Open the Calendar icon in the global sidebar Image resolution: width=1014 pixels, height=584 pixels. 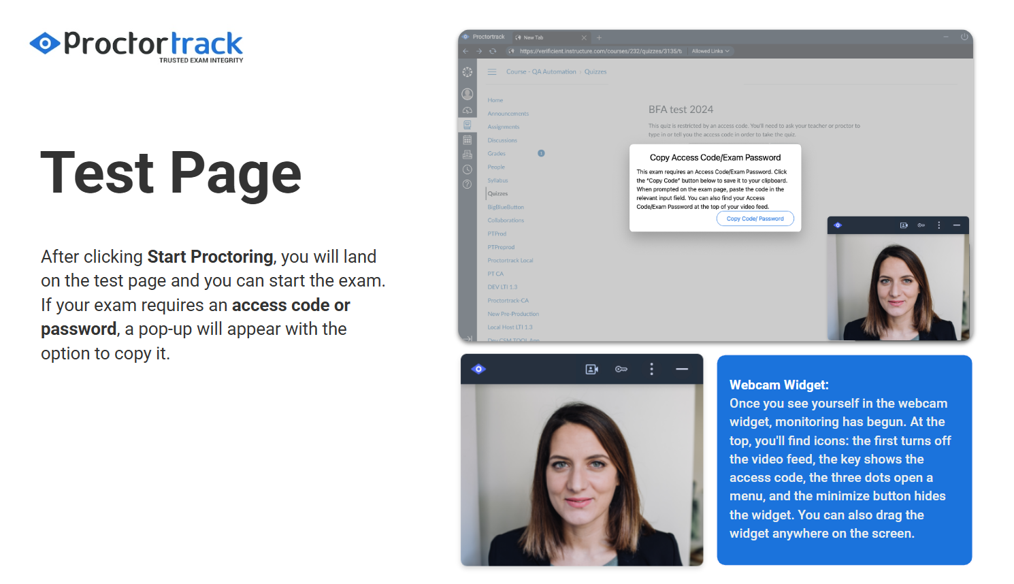tap(468, 140)
